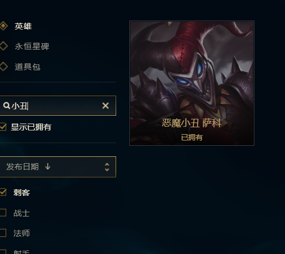
Task: Select the diamond icon beside 英雄
Action: (x=4, y=26)
